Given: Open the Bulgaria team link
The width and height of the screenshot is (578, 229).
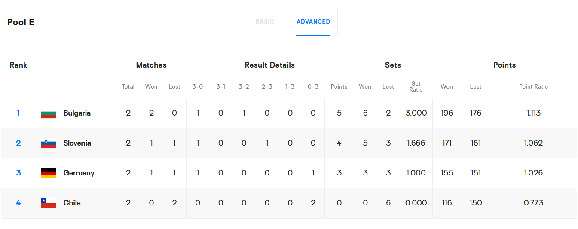Looking at the screenshot, I should (x=77, y=113).
